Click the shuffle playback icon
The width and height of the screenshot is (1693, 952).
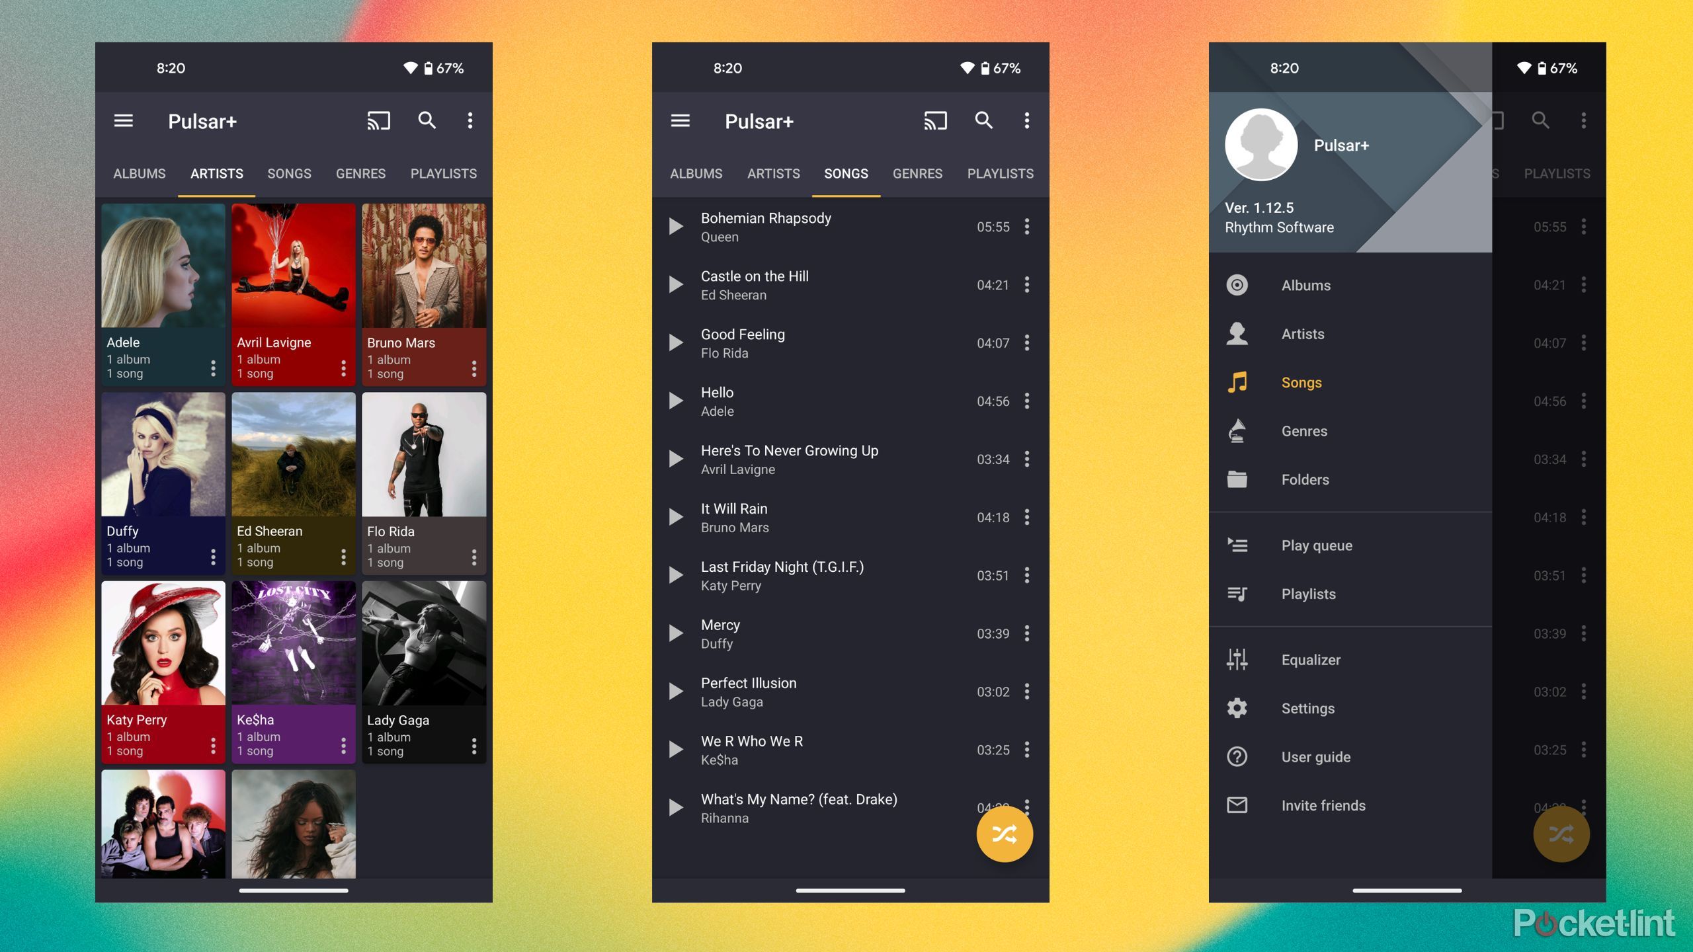coord(1003,834)
